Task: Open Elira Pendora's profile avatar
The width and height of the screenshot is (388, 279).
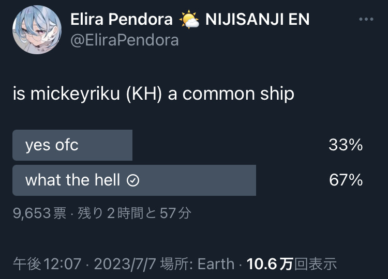Action: [37, 29]
